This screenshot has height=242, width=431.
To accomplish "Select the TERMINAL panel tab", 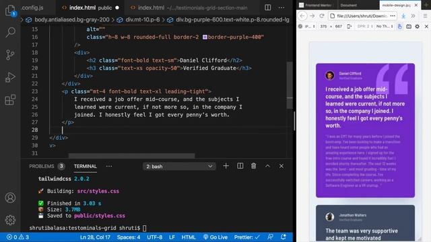I will 86,166.
